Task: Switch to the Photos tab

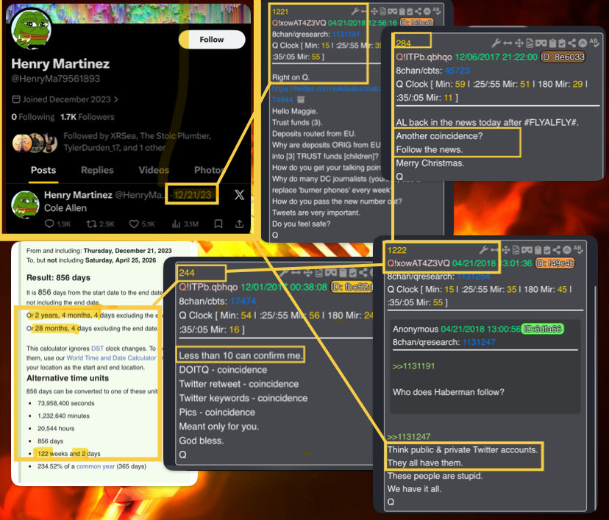Action: point(210,170)
